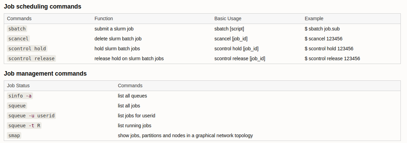Select the sinfo -a command
Viewport: 407px width, 143px height.
point(20,96)
